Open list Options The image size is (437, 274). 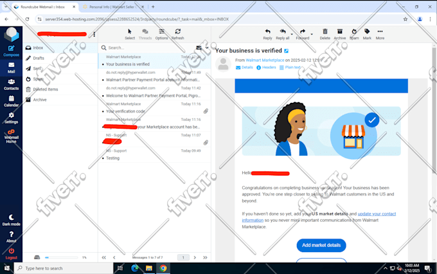point(162,34)
